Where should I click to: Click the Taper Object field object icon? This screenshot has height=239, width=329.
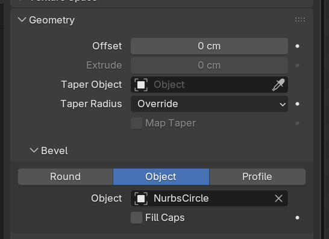coord(141,85)
